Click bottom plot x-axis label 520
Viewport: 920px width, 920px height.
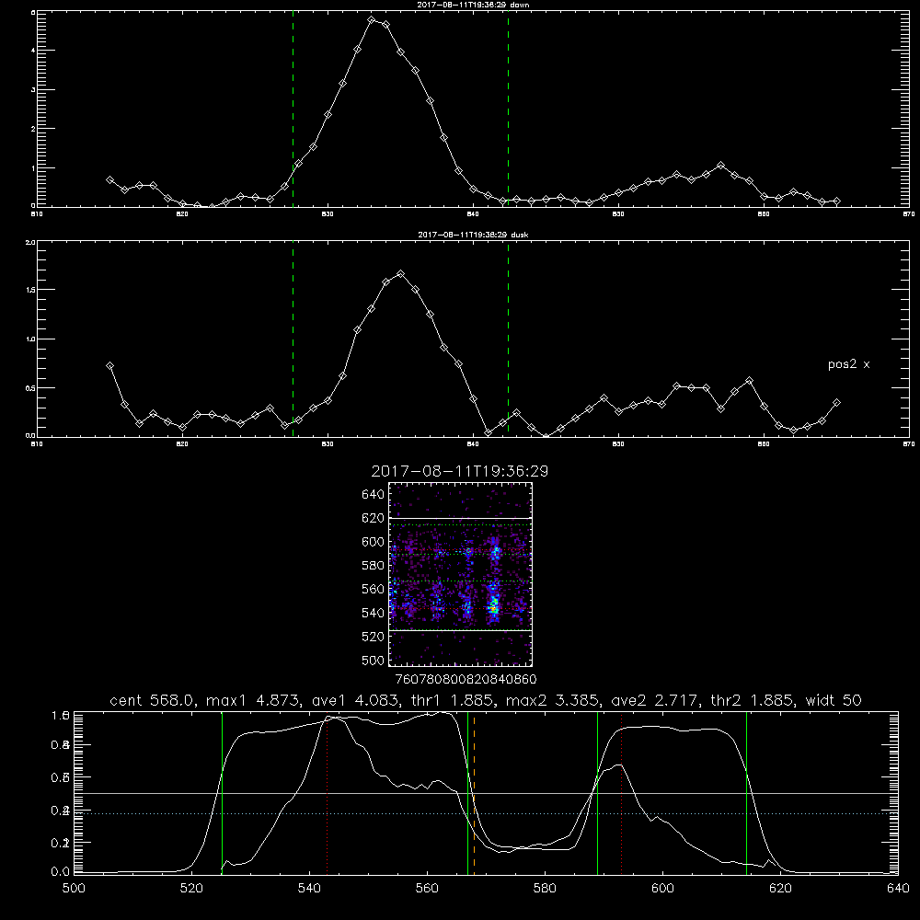click(191, 889)
